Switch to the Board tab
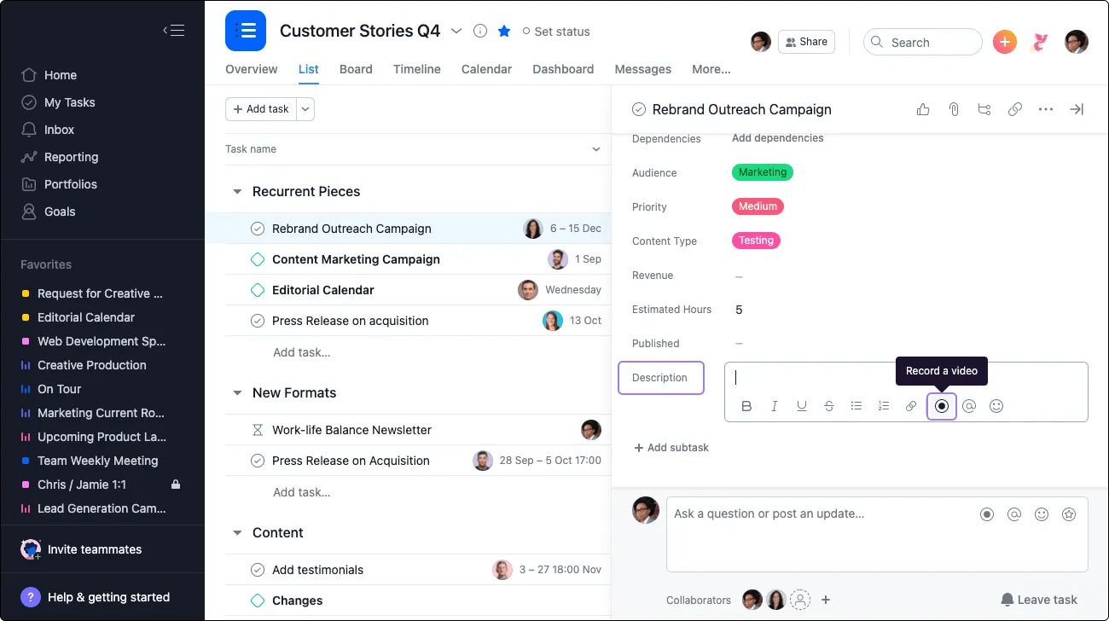 click(356, 69)
